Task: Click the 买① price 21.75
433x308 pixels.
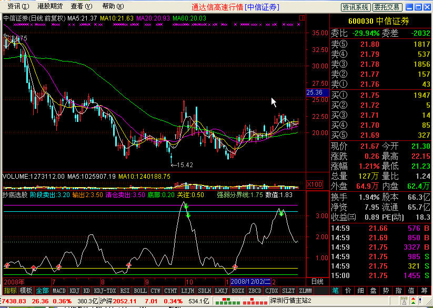Action: [370, 95]
